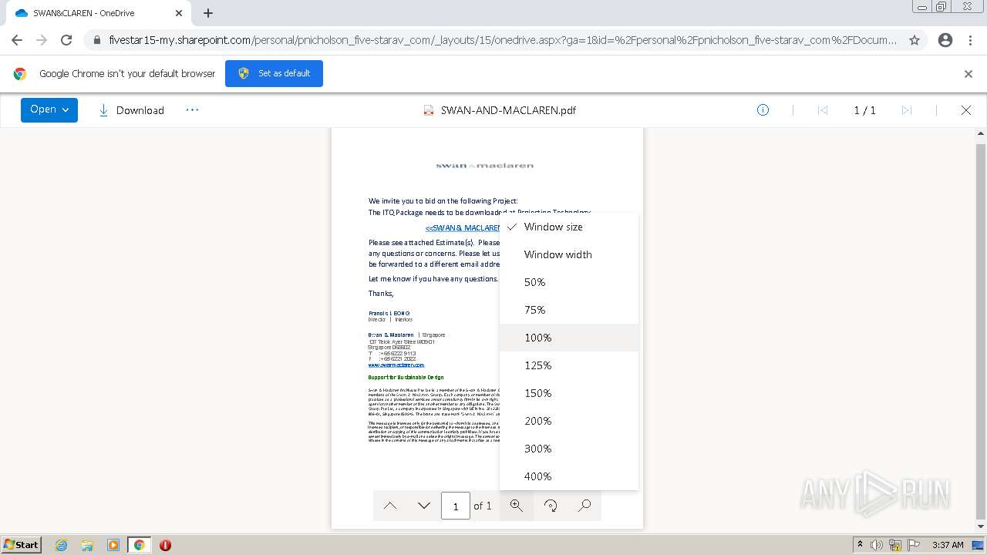The width and height of the screenshot is (987, 555).
Task: Set zoom to 300%
Action: pos(569,449)
